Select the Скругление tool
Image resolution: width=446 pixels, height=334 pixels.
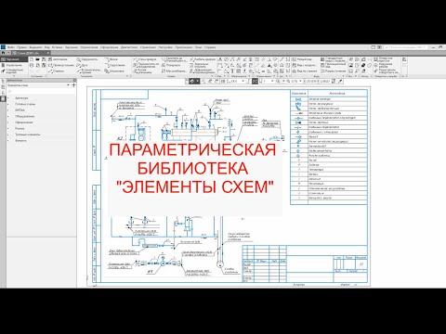click(x=115, y=65)
